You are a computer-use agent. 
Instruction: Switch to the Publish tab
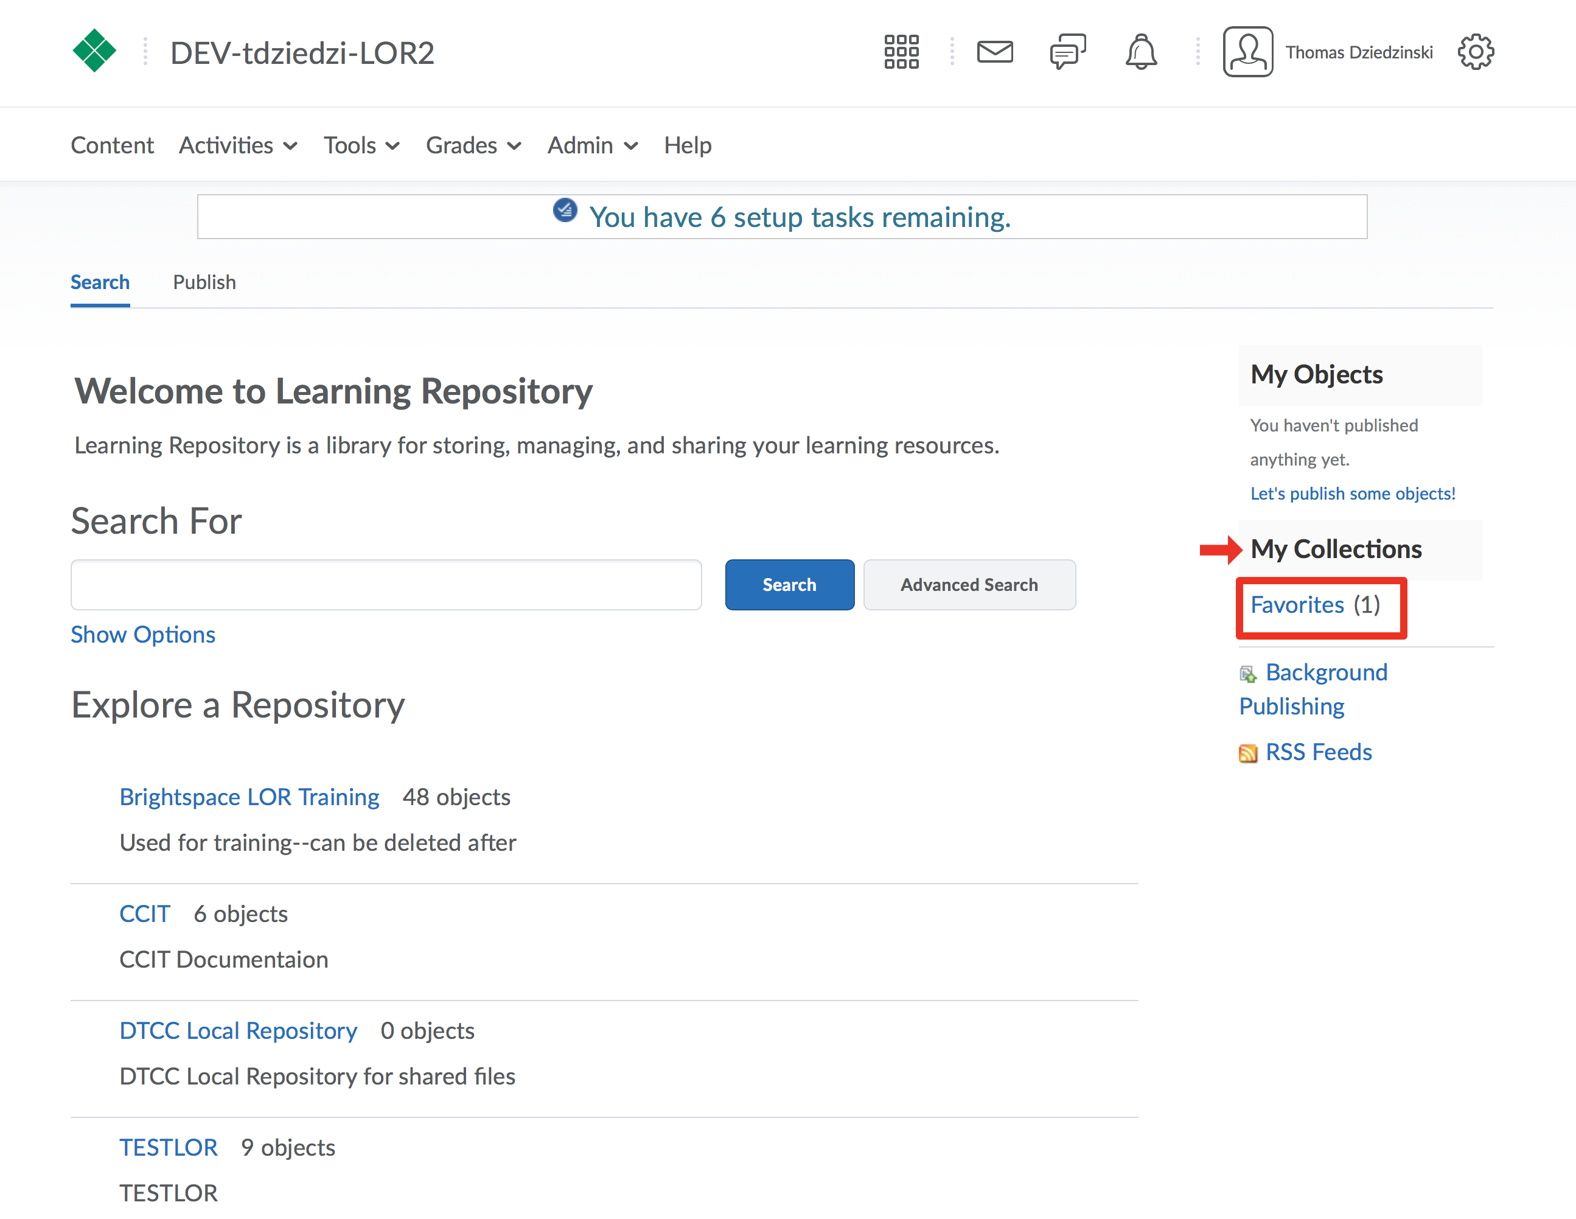pos(204,282)
